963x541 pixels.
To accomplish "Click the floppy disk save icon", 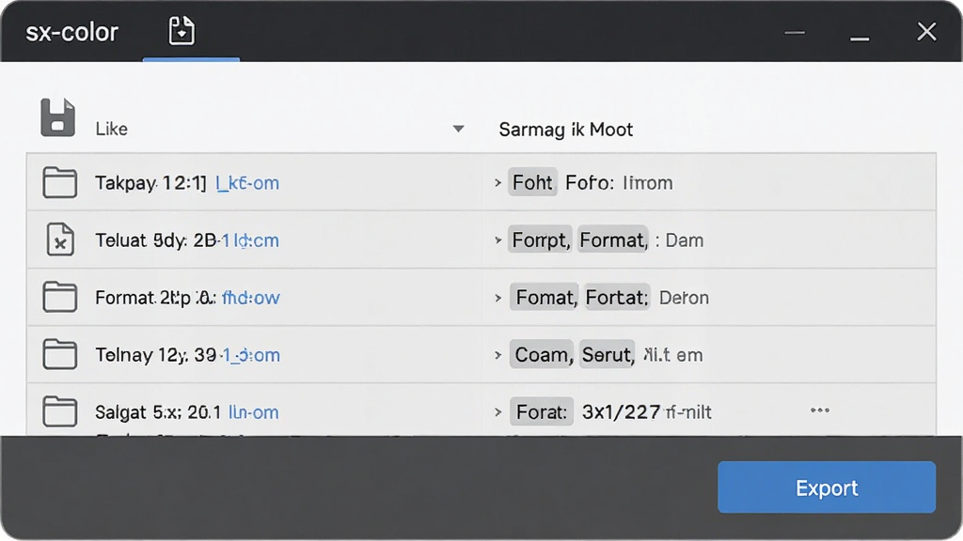I will pyautogui.click(x=57, y=117).
